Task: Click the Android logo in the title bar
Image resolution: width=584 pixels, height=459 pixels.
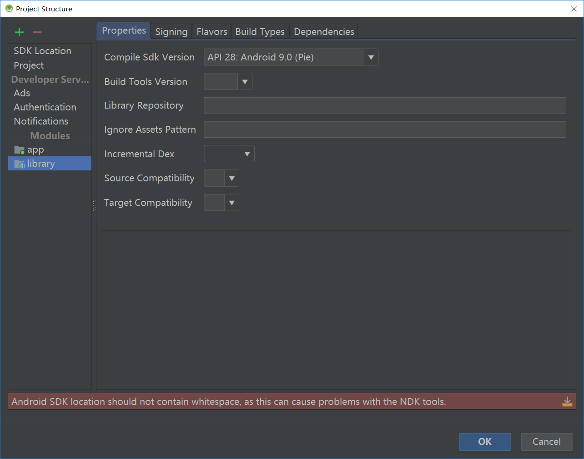Action: pyautogui.click(x=10, y=8)
